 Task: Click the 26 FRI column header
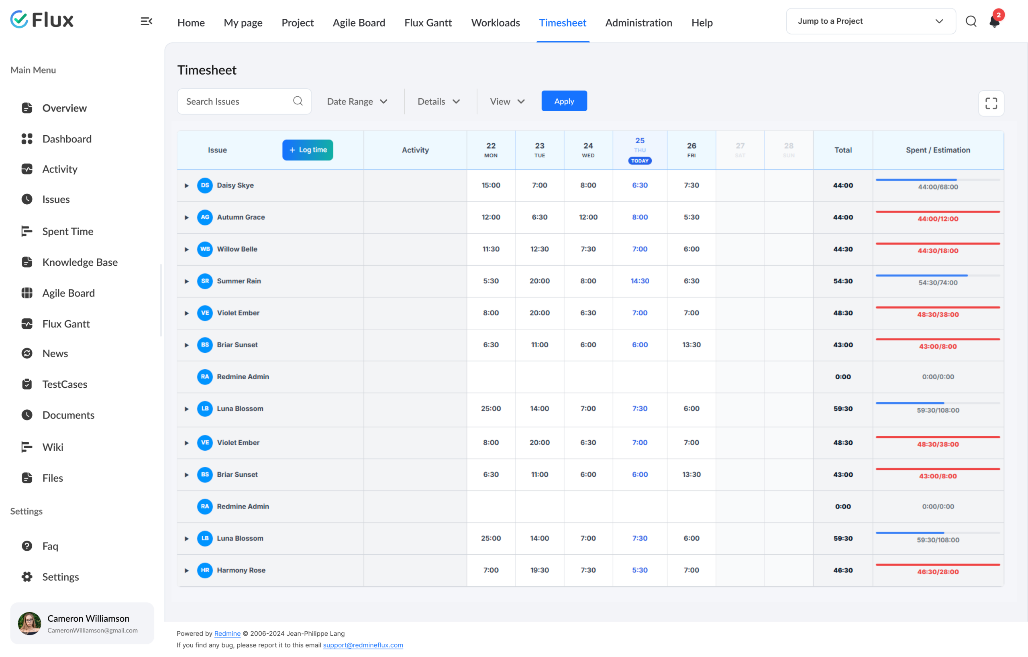pyautogui.click(x=691, y=150)
